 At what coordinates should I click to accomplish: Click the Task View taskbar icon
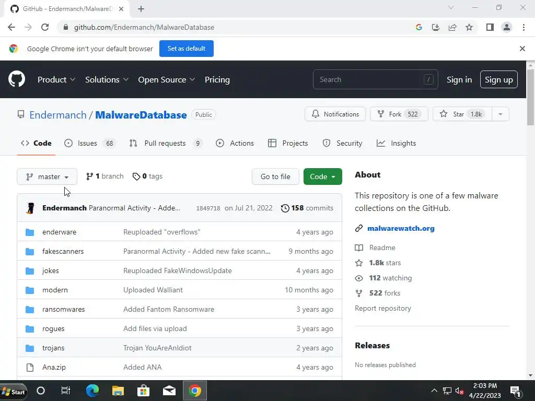[x=65, y=391]
